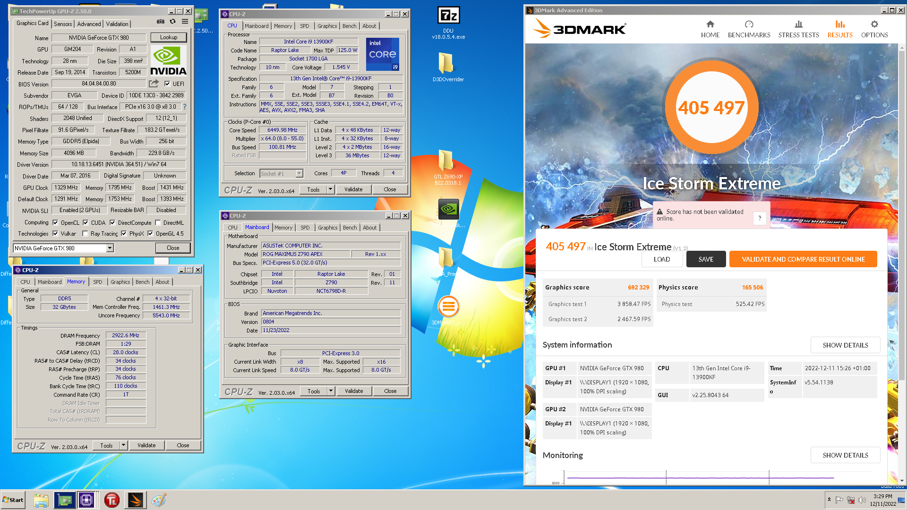The image size is (907, 510).
Task: Open Windows Explorer from the taskbar
Action: coord(41,500)
